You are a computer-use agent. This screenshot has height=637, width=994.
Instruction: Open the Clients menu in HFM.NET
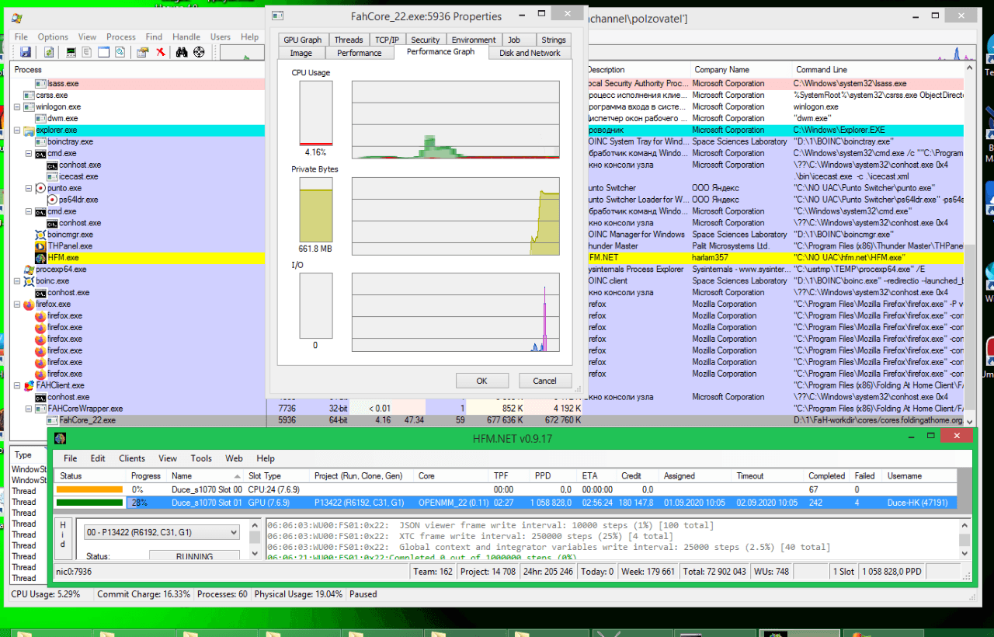132,458
